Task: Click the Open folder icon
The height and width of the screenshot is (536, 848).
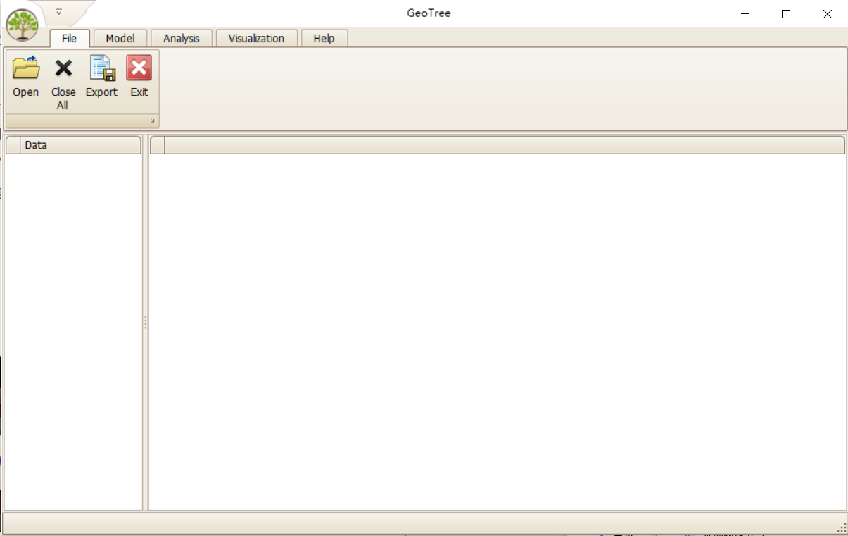Action: 26,69
